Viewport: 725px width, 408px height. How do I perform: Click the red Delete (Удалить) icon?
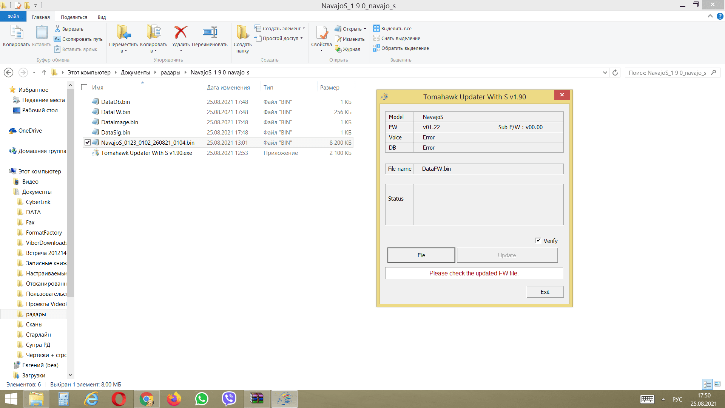coord(181,33)
